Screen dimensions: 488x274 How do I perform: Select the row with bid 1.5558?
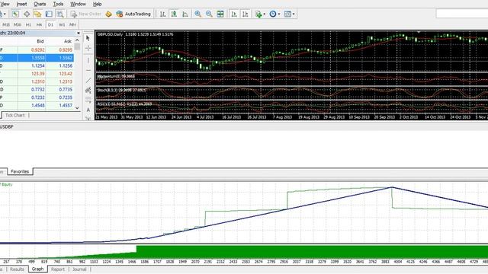pos(37,58)
